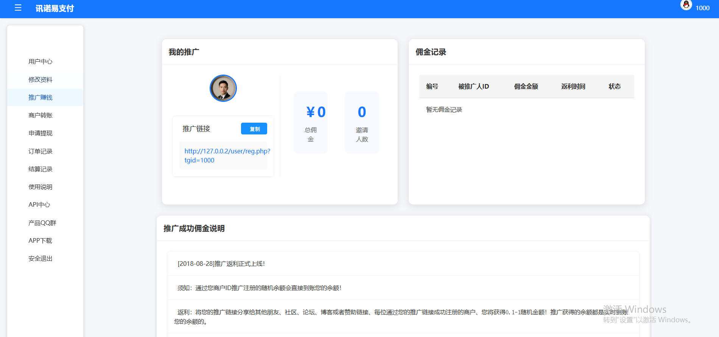
Task: Open 使用说明 page
Action: pos(40,187)
